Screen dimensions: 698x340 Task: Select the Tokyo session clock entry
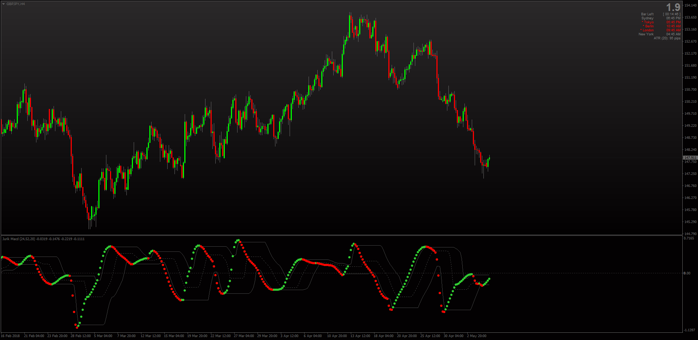(x=661, y=22)
